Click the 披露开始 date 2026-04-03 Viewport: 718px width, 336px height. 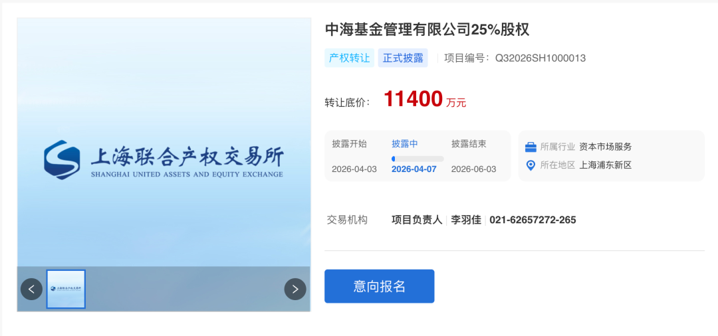tap(354, 169)
